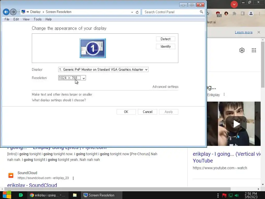Click the Identify button
The height and width of the screenshot is (199, 265).
click(165, 47)
